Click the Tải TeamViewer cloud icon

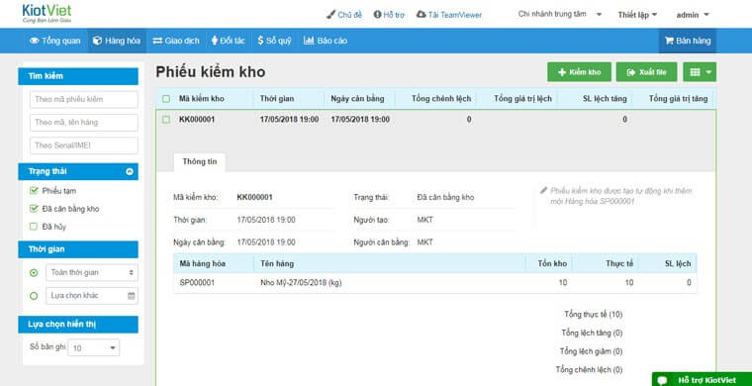tap(422, 15)
